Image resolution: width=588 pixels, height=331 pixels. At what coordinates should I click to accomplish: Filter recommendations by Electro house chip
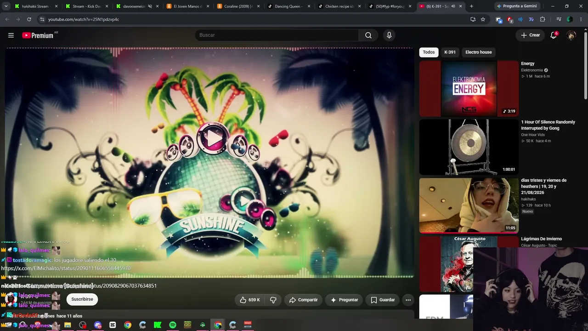click(x=479, y=52)
